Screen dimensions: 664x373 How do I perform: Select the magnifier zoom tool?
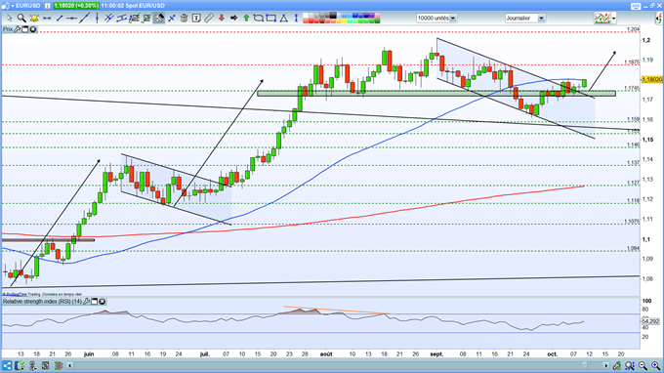click(21, 19)
